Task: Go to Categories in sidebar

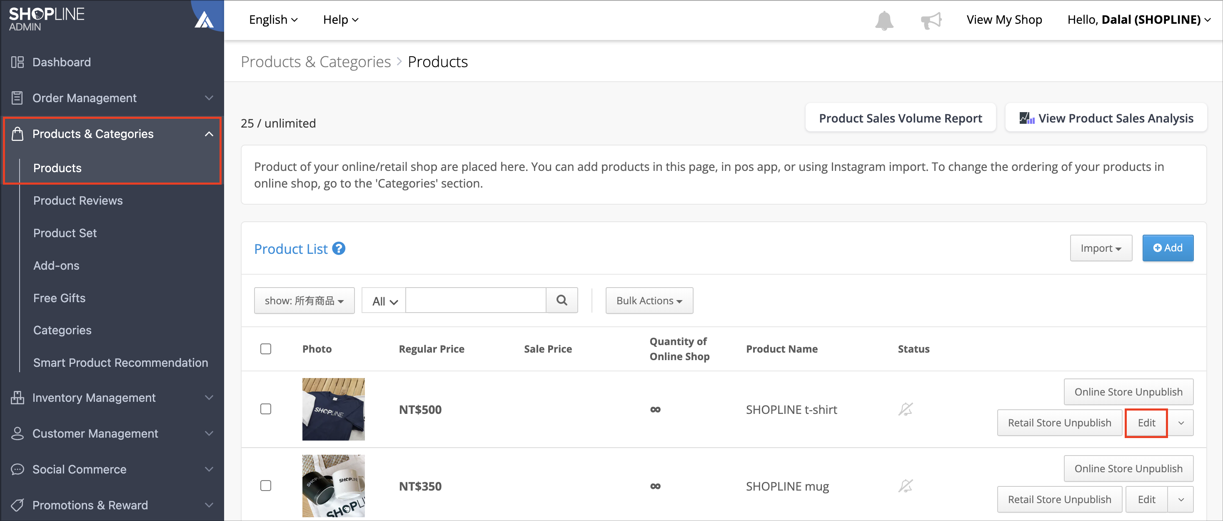Action: (62, 330)
